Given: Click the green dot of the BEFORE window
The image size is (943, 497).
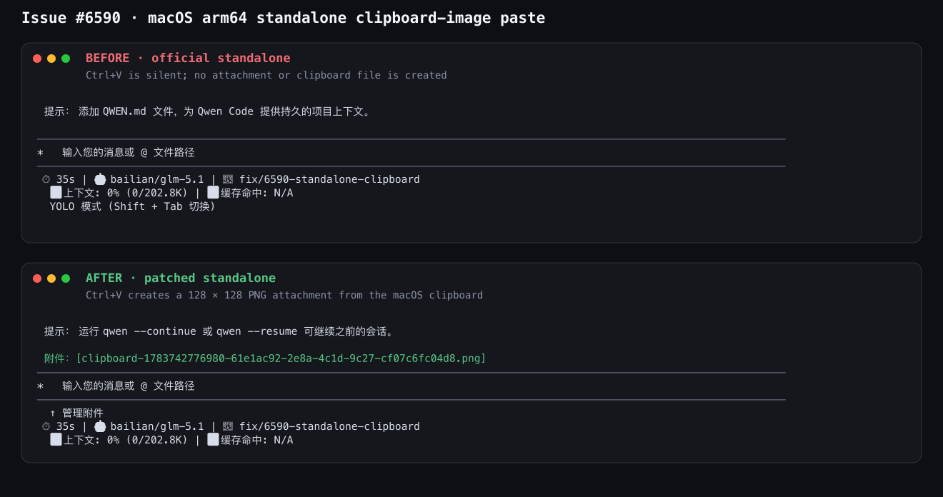Looking at the screenshot, I should pyautogui.click(x=66, y=59).
